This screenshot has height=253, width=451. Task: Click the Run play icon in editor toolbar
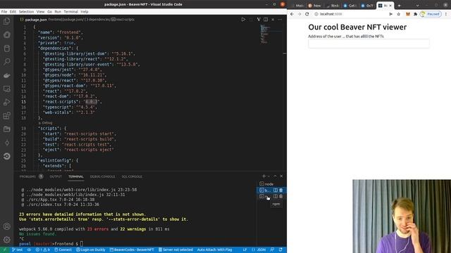pos(243,20)
